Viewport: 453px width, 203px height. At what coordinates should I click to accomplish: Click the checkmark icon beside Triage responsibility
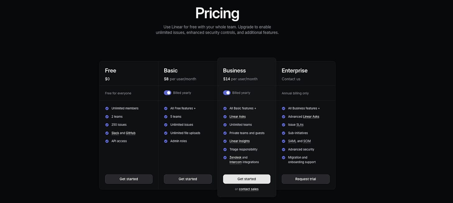click(225, 149)
